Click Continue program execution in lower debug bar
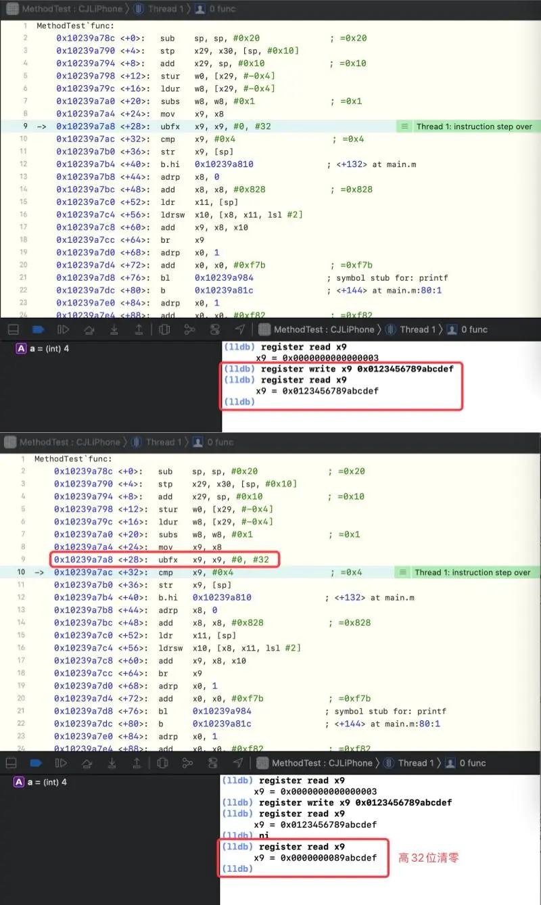541x905 pixels. pos(62,763)
